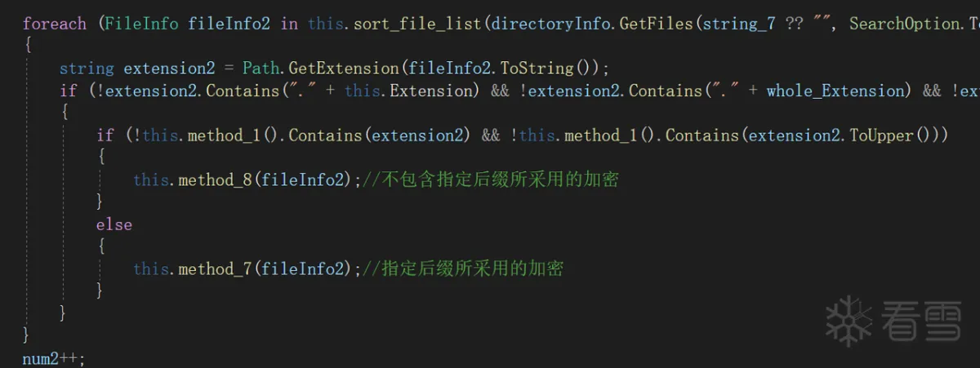Click the this.Extension property
The image size is (980, 368).
[x=409, y=91]
